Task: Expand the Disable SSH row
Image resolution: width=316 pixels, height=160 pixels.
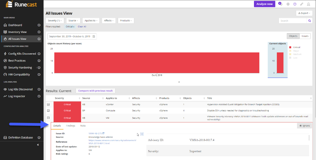Action: point(48,111)
